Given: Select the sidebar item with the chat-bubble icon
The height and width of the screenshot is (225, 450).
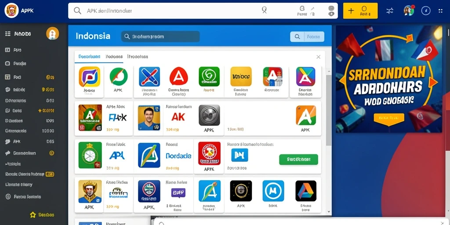Looking at the screenshot, I should point(30,90).
